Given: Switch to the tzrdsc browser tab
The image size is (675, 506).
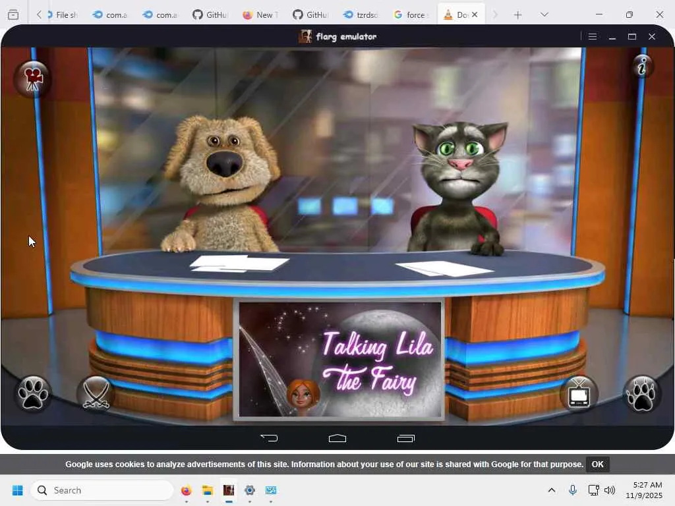Looking at the screenshot, I should (x=361, y=14).
